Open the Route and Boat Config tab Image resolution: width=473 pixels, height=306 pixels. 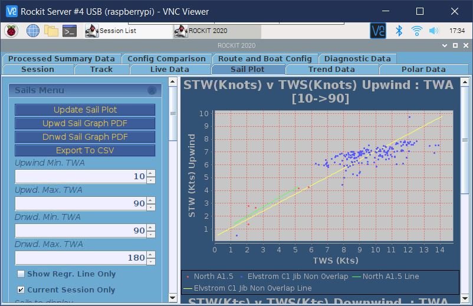pos(265,58)
